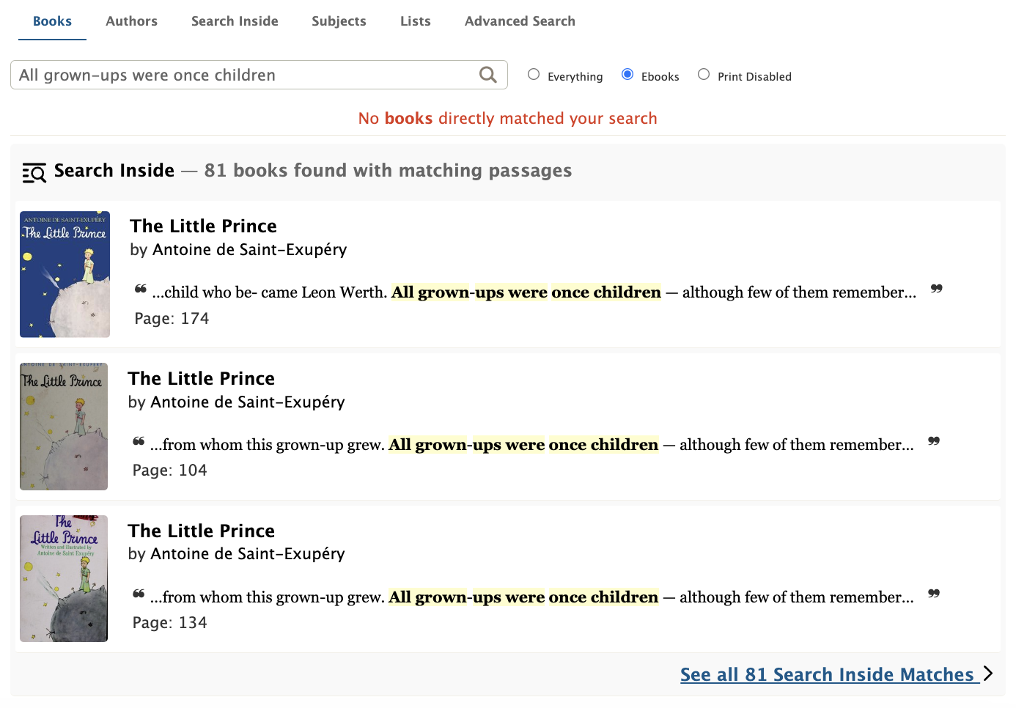Select the Ebooks radio button
This screenshot has width=1016, height=708.
tap(627, 74)
